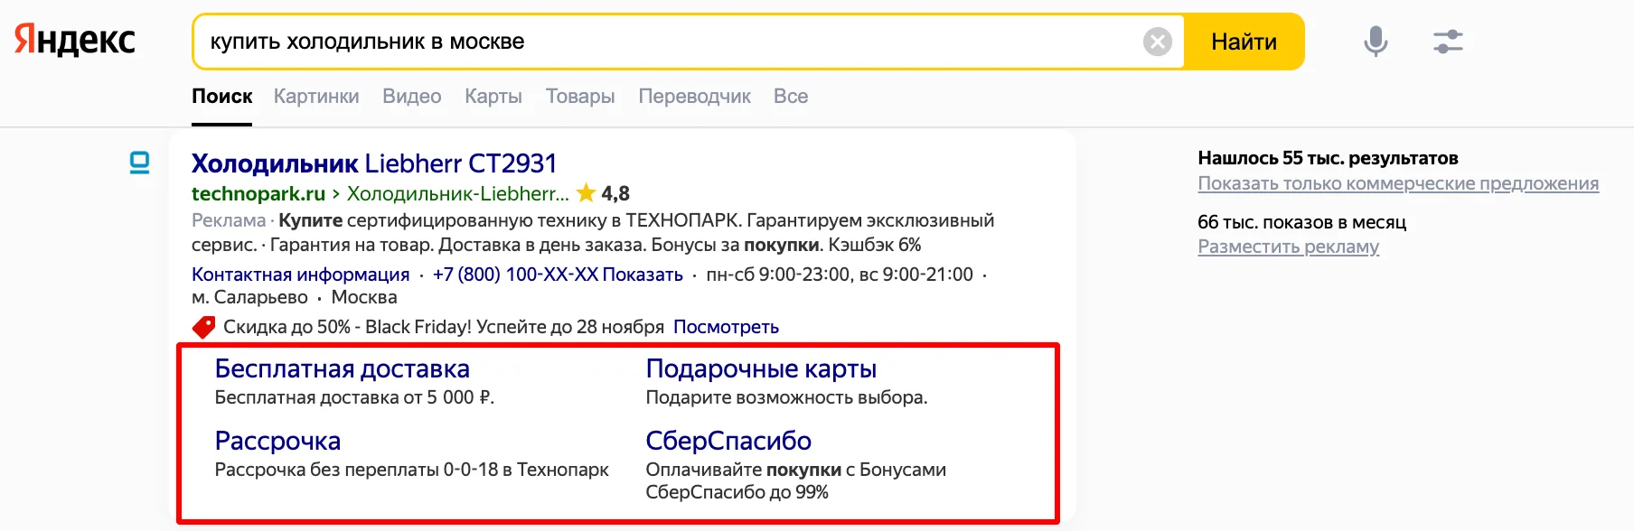Click the 'Скидка до 50% - Black Friday!' text
1634x531 pixels.
pos(347,327)
